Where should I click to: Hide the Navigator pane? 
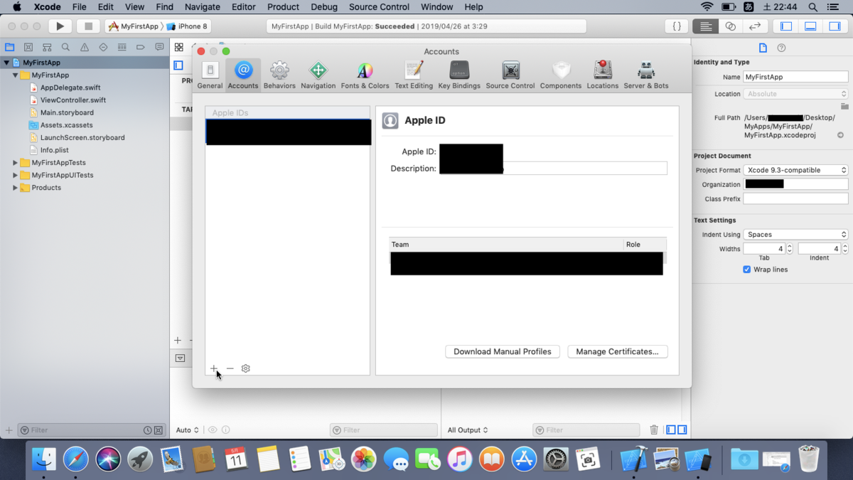[786, 26]
